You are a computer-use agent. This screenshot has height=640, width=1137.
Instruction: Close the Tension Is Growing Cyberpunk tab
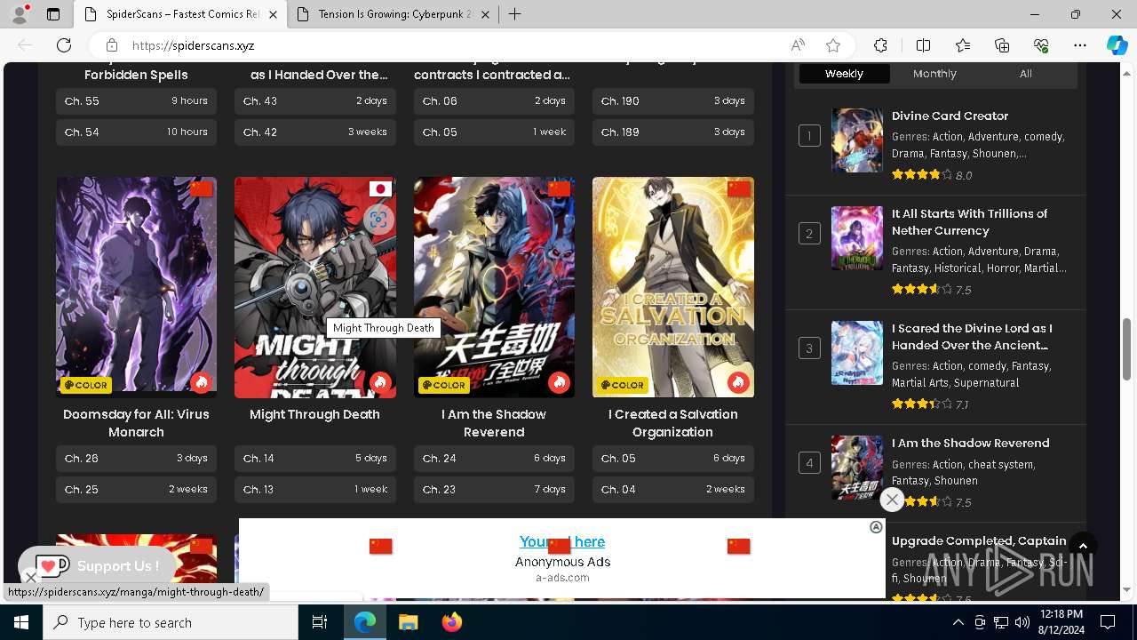click(x=485, y=14)
